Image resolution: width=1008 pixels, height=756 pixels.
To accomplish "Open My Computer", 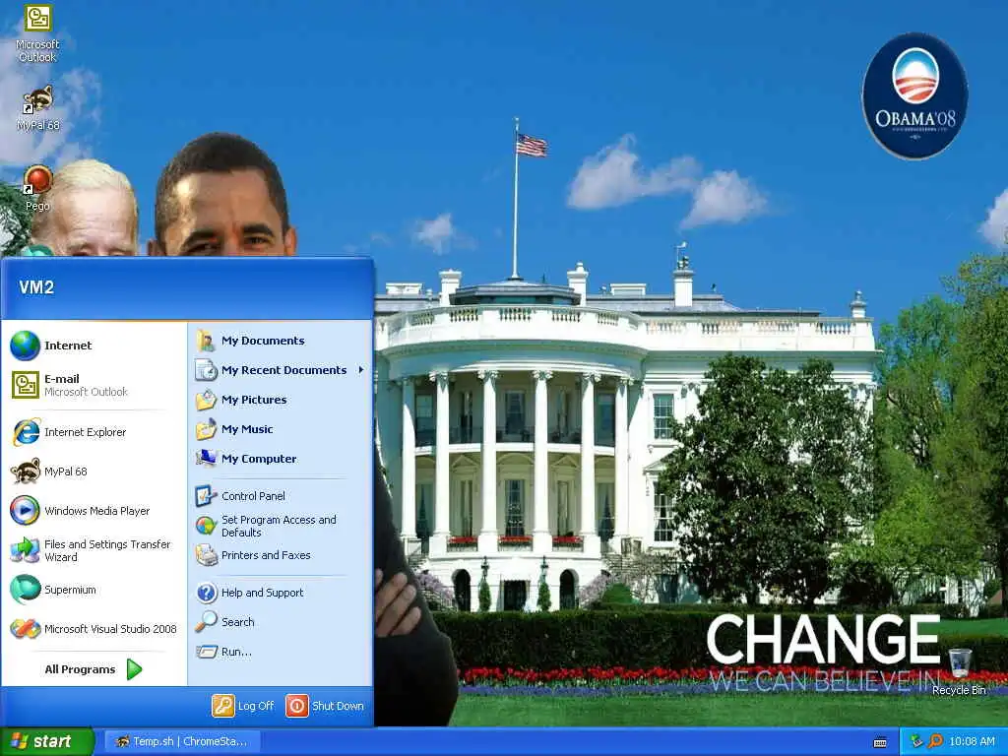I will click(281, 459).
